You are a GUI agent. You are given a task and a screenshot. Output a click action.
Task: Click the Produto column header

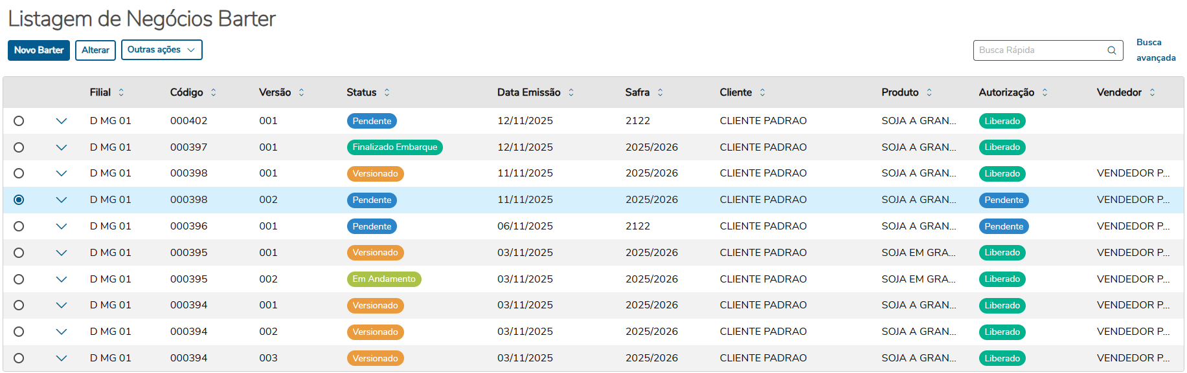(x=899, y=92)
